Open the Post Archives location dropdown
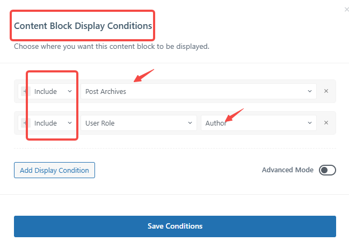The width and height of the screenshot is (349, 249). pos(198,91)
